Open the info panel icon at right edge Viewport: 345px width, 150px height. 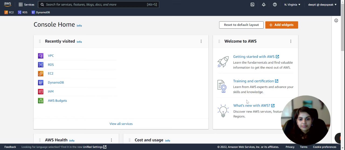coord(336,21)
